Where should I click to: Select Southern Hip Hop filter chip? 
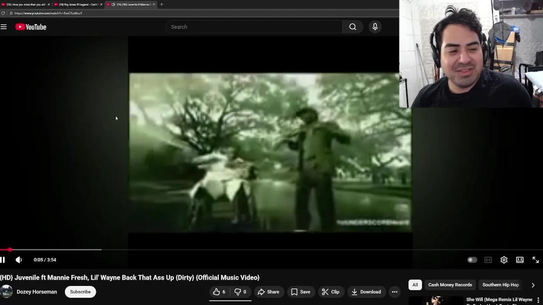click(x=501, y=285)
